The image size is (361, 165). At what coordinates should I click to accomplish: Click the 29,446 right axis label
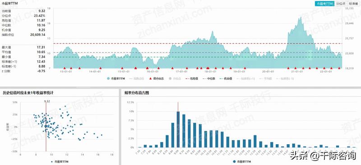click(x=349, y=23)
